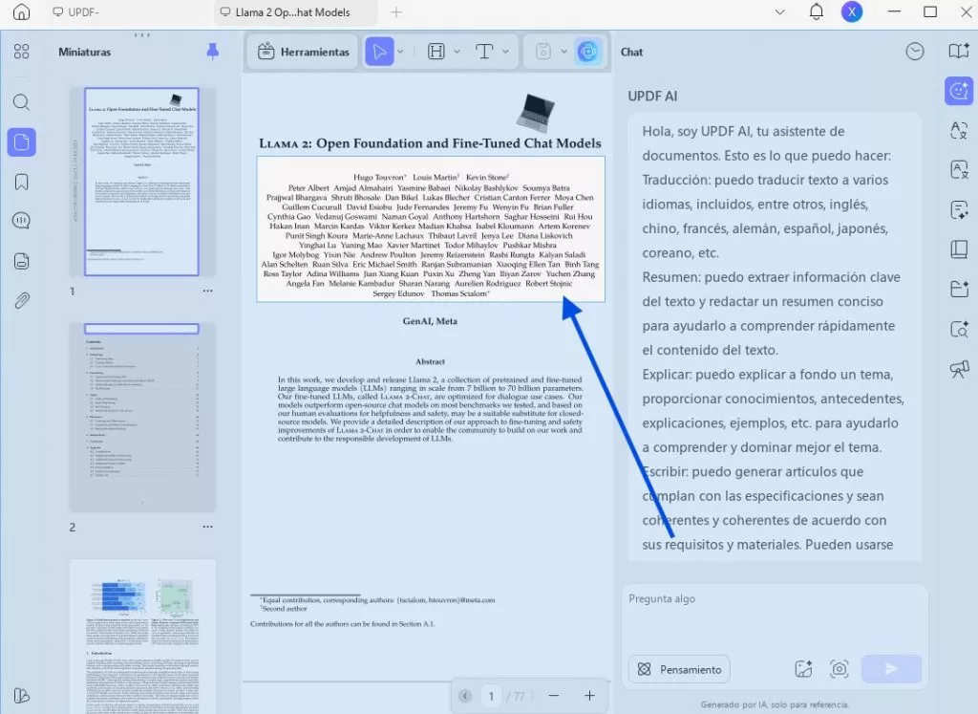This screenshot has height=714, width=978.
Task: Click the AI summary note icon
Action: pyautogui.click(x=959, y=209)
